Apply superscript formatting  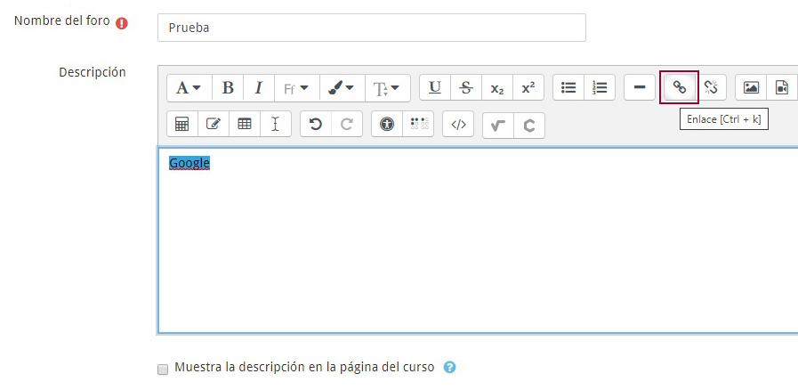click(528, 87)
